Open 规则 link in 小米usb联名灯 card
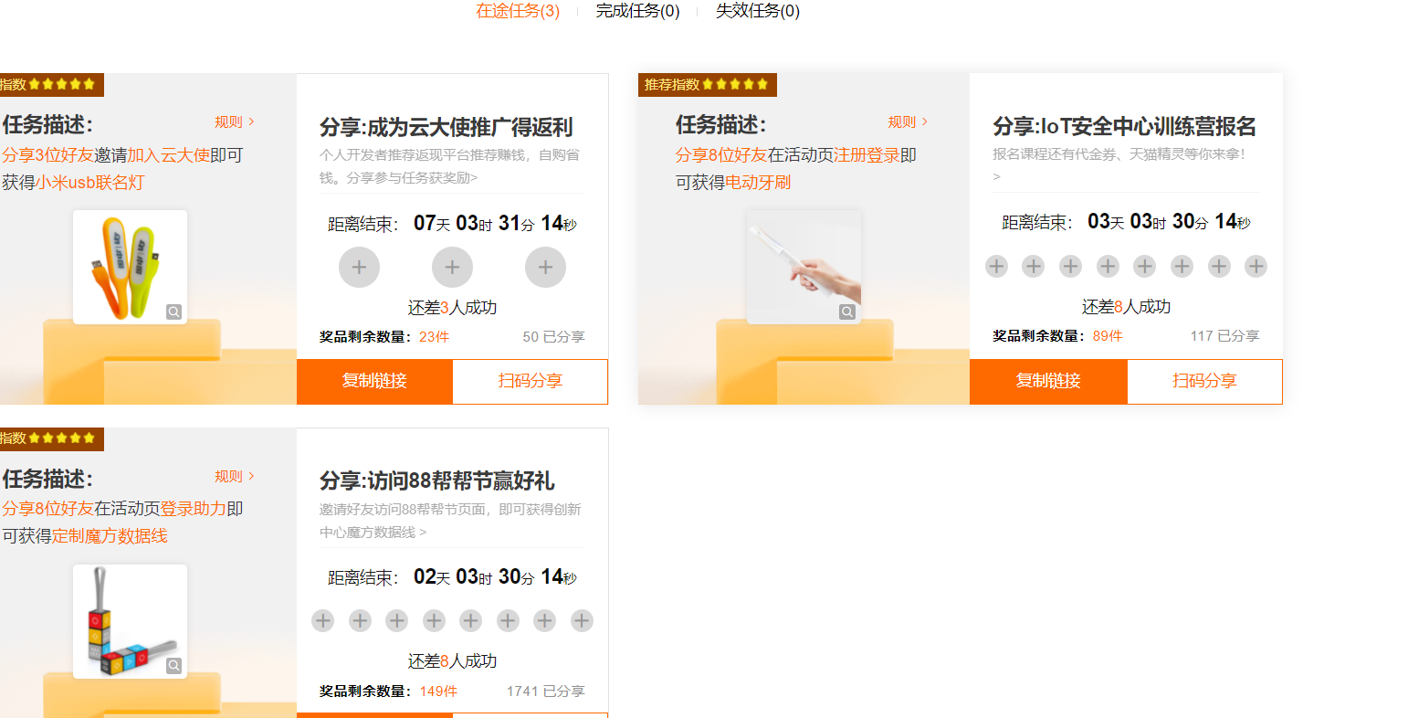Image resolution: width=1408 pixels, height=718 pixels. [x=235, y=121]
